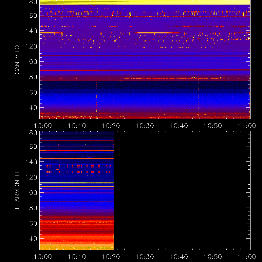Image resolution: width=262 pixels, height=262 pixels.
Task: Select the 100 tick label on San Vito plot
Action: tap(31, 62)
